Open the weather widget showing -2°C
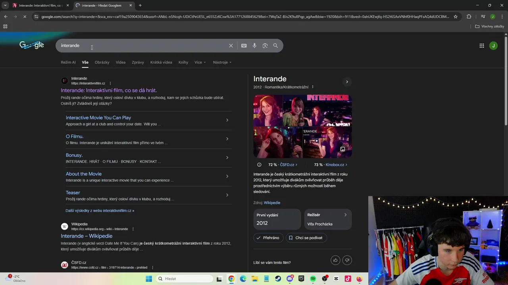This screenshot has height=285, width=508. pos(16,279)
